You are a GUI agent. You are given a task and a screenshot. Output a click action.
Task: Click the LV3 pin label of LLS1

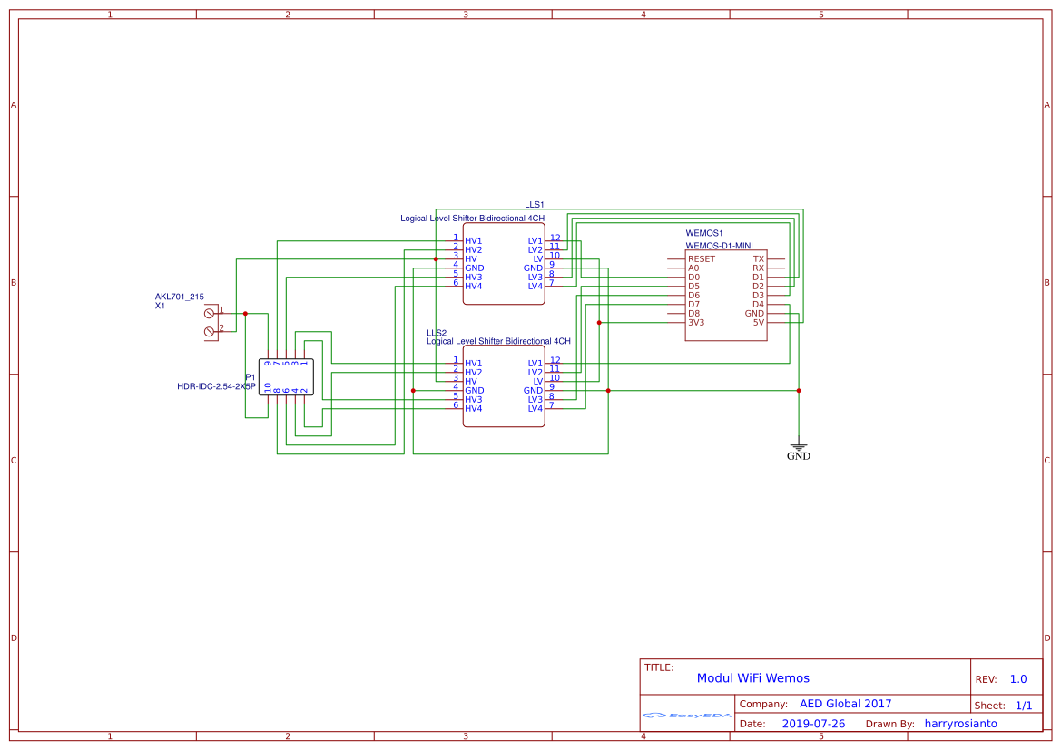(x=535, y=278)
